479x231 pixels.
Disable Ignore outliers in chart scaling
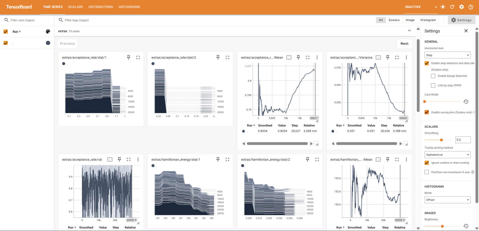427,163
